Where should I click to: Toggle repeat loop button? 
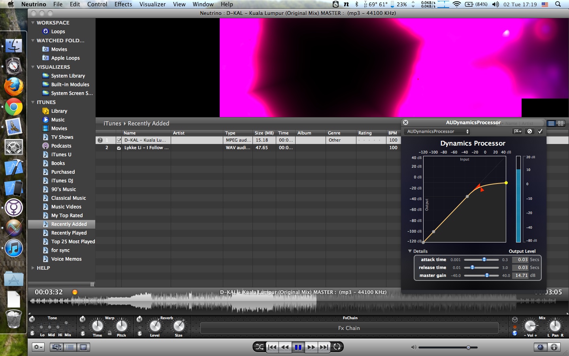pos(337,347)
